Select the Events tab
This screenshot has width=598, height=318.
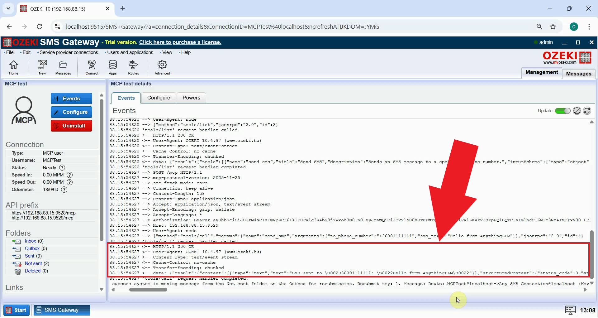pyautogui.click(x=126, y=98)
